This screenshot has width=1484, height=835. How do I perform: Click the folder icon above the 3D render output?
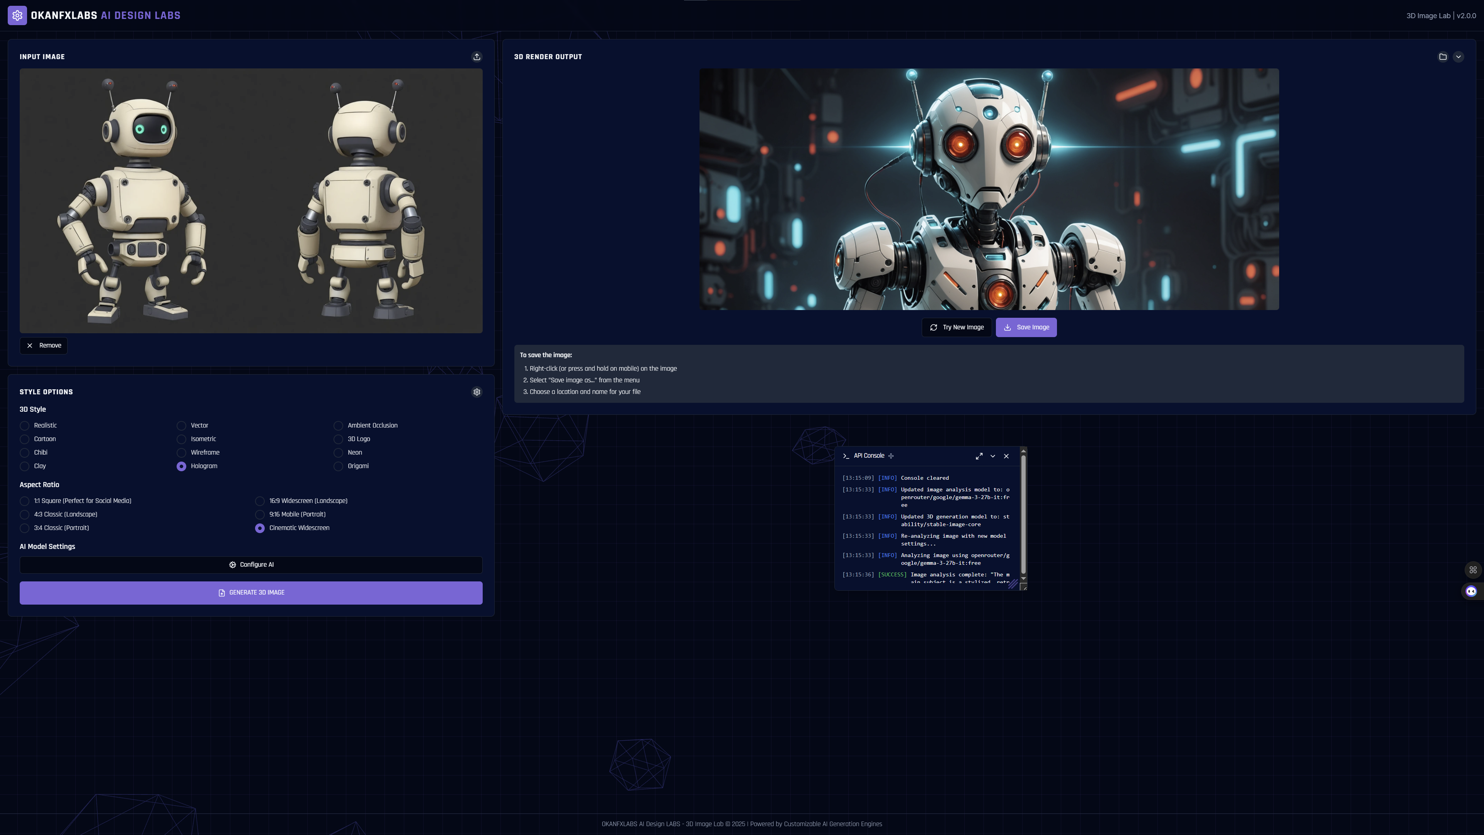coord(1443,56)
